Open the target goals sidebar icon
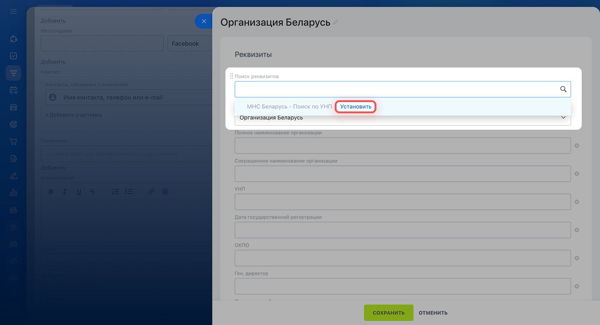600x325 pixels. (x=13, y=124)
